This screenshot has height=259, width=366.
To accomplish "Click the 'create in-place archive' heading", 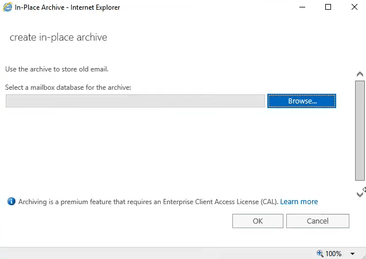I will (x=59, y=38).
